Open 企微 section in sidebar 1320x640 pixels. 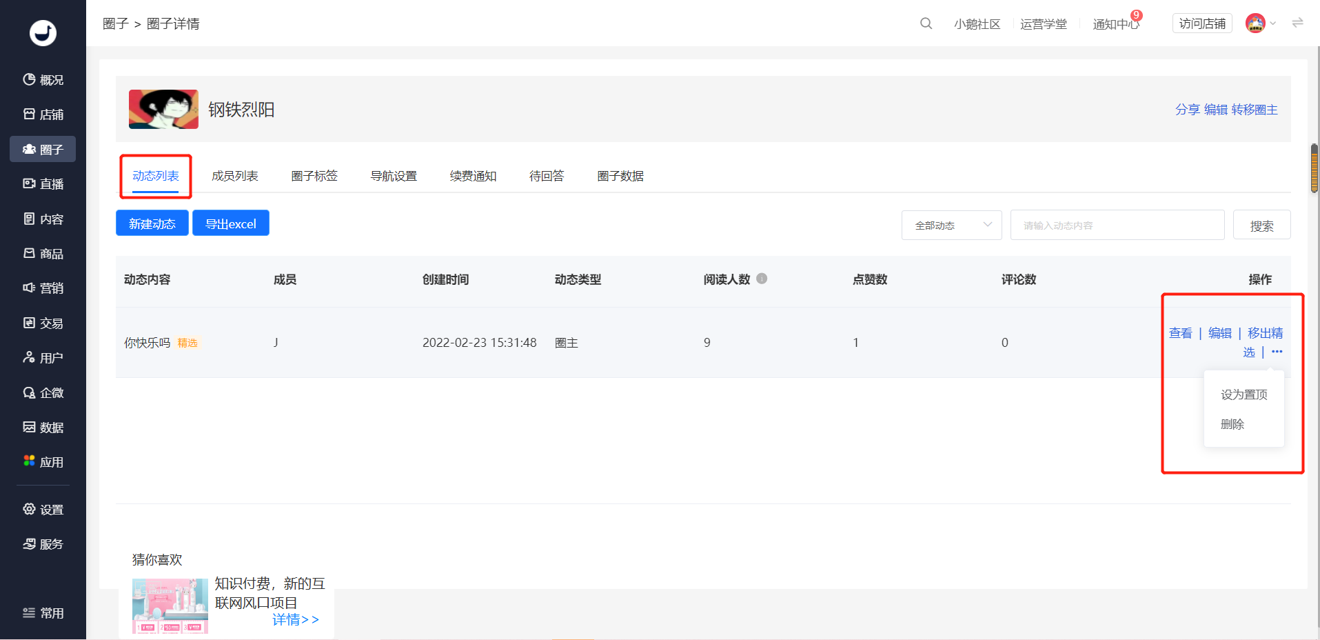(43, 392)
